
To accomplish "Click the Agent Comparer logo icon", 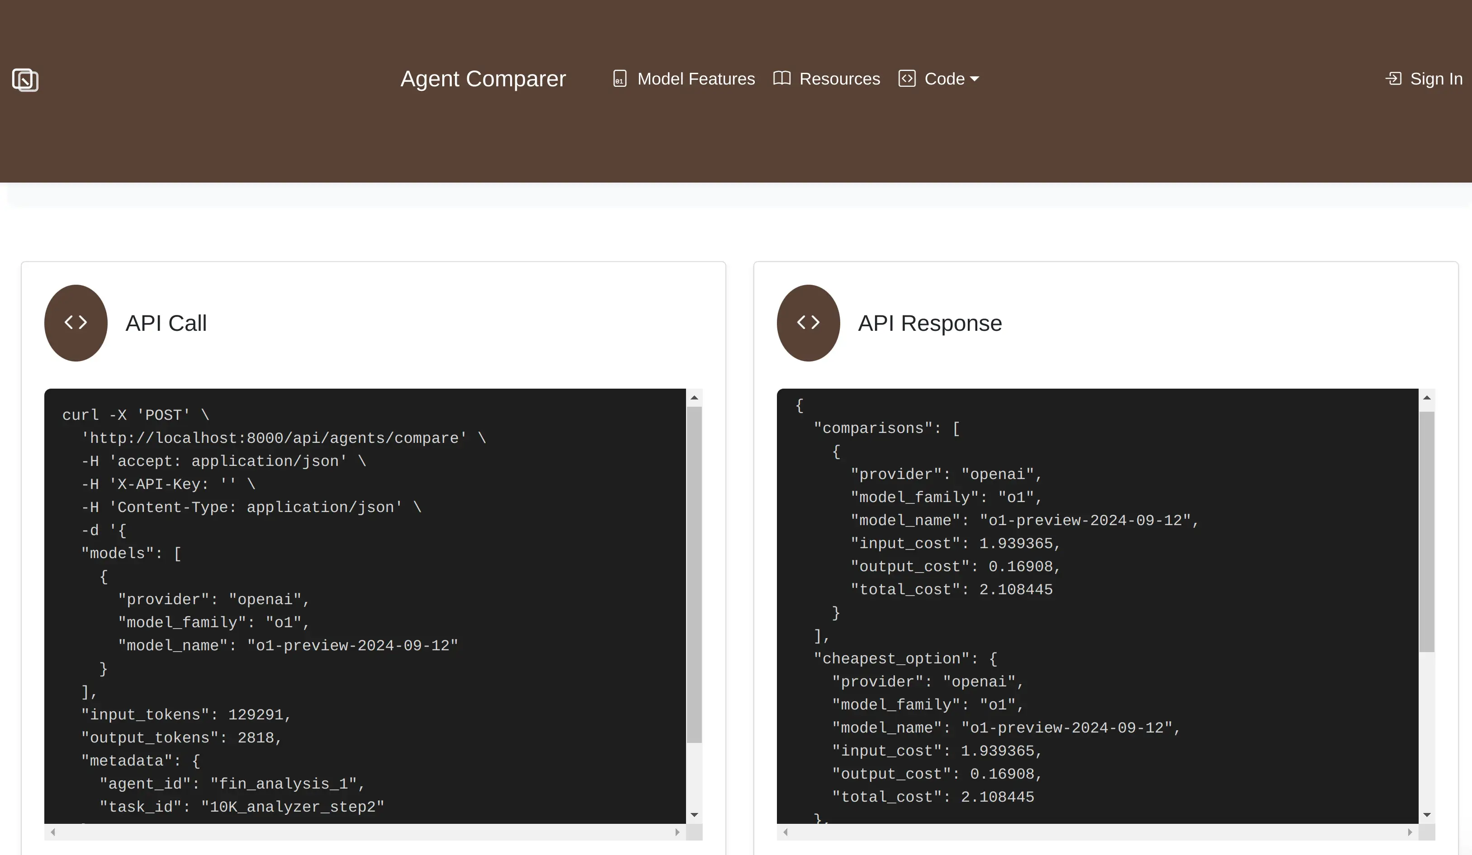I will click(25, 80).
